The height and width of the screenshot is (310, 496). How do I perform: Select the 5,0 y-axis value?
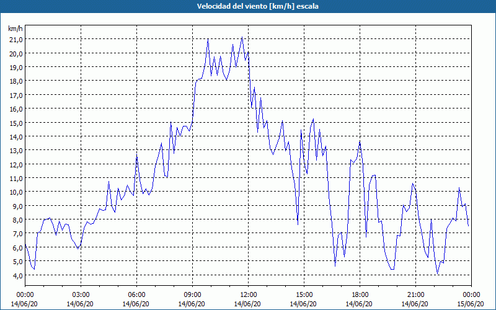(18, 262)
